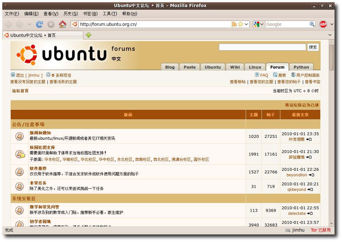Switch to the Blog site tab
This screenshot has height=242, width=342.
170,67
